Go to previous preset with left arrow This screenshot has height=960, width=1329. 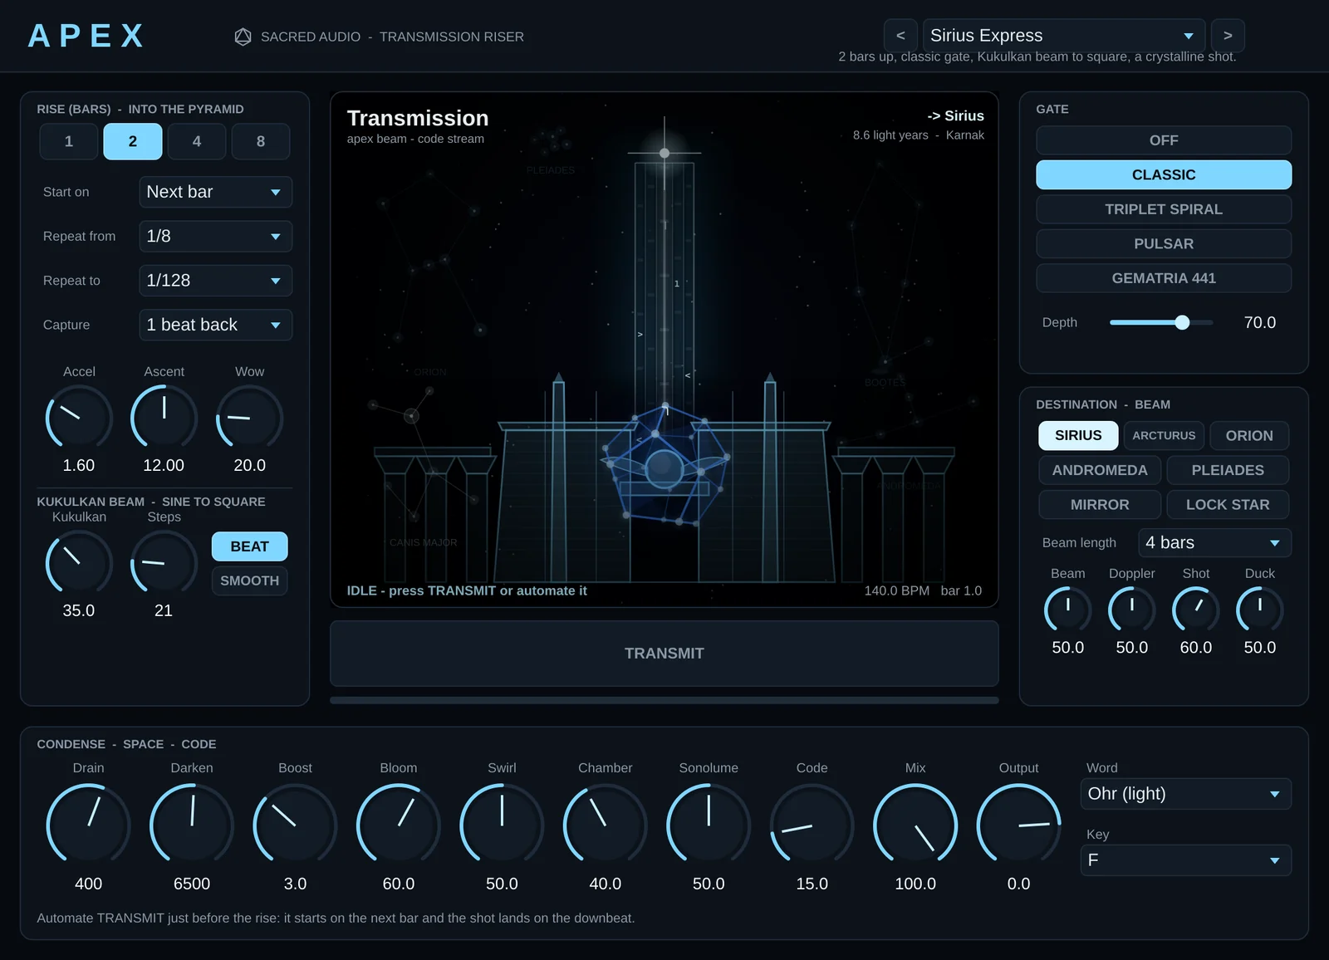click(900, 36)
